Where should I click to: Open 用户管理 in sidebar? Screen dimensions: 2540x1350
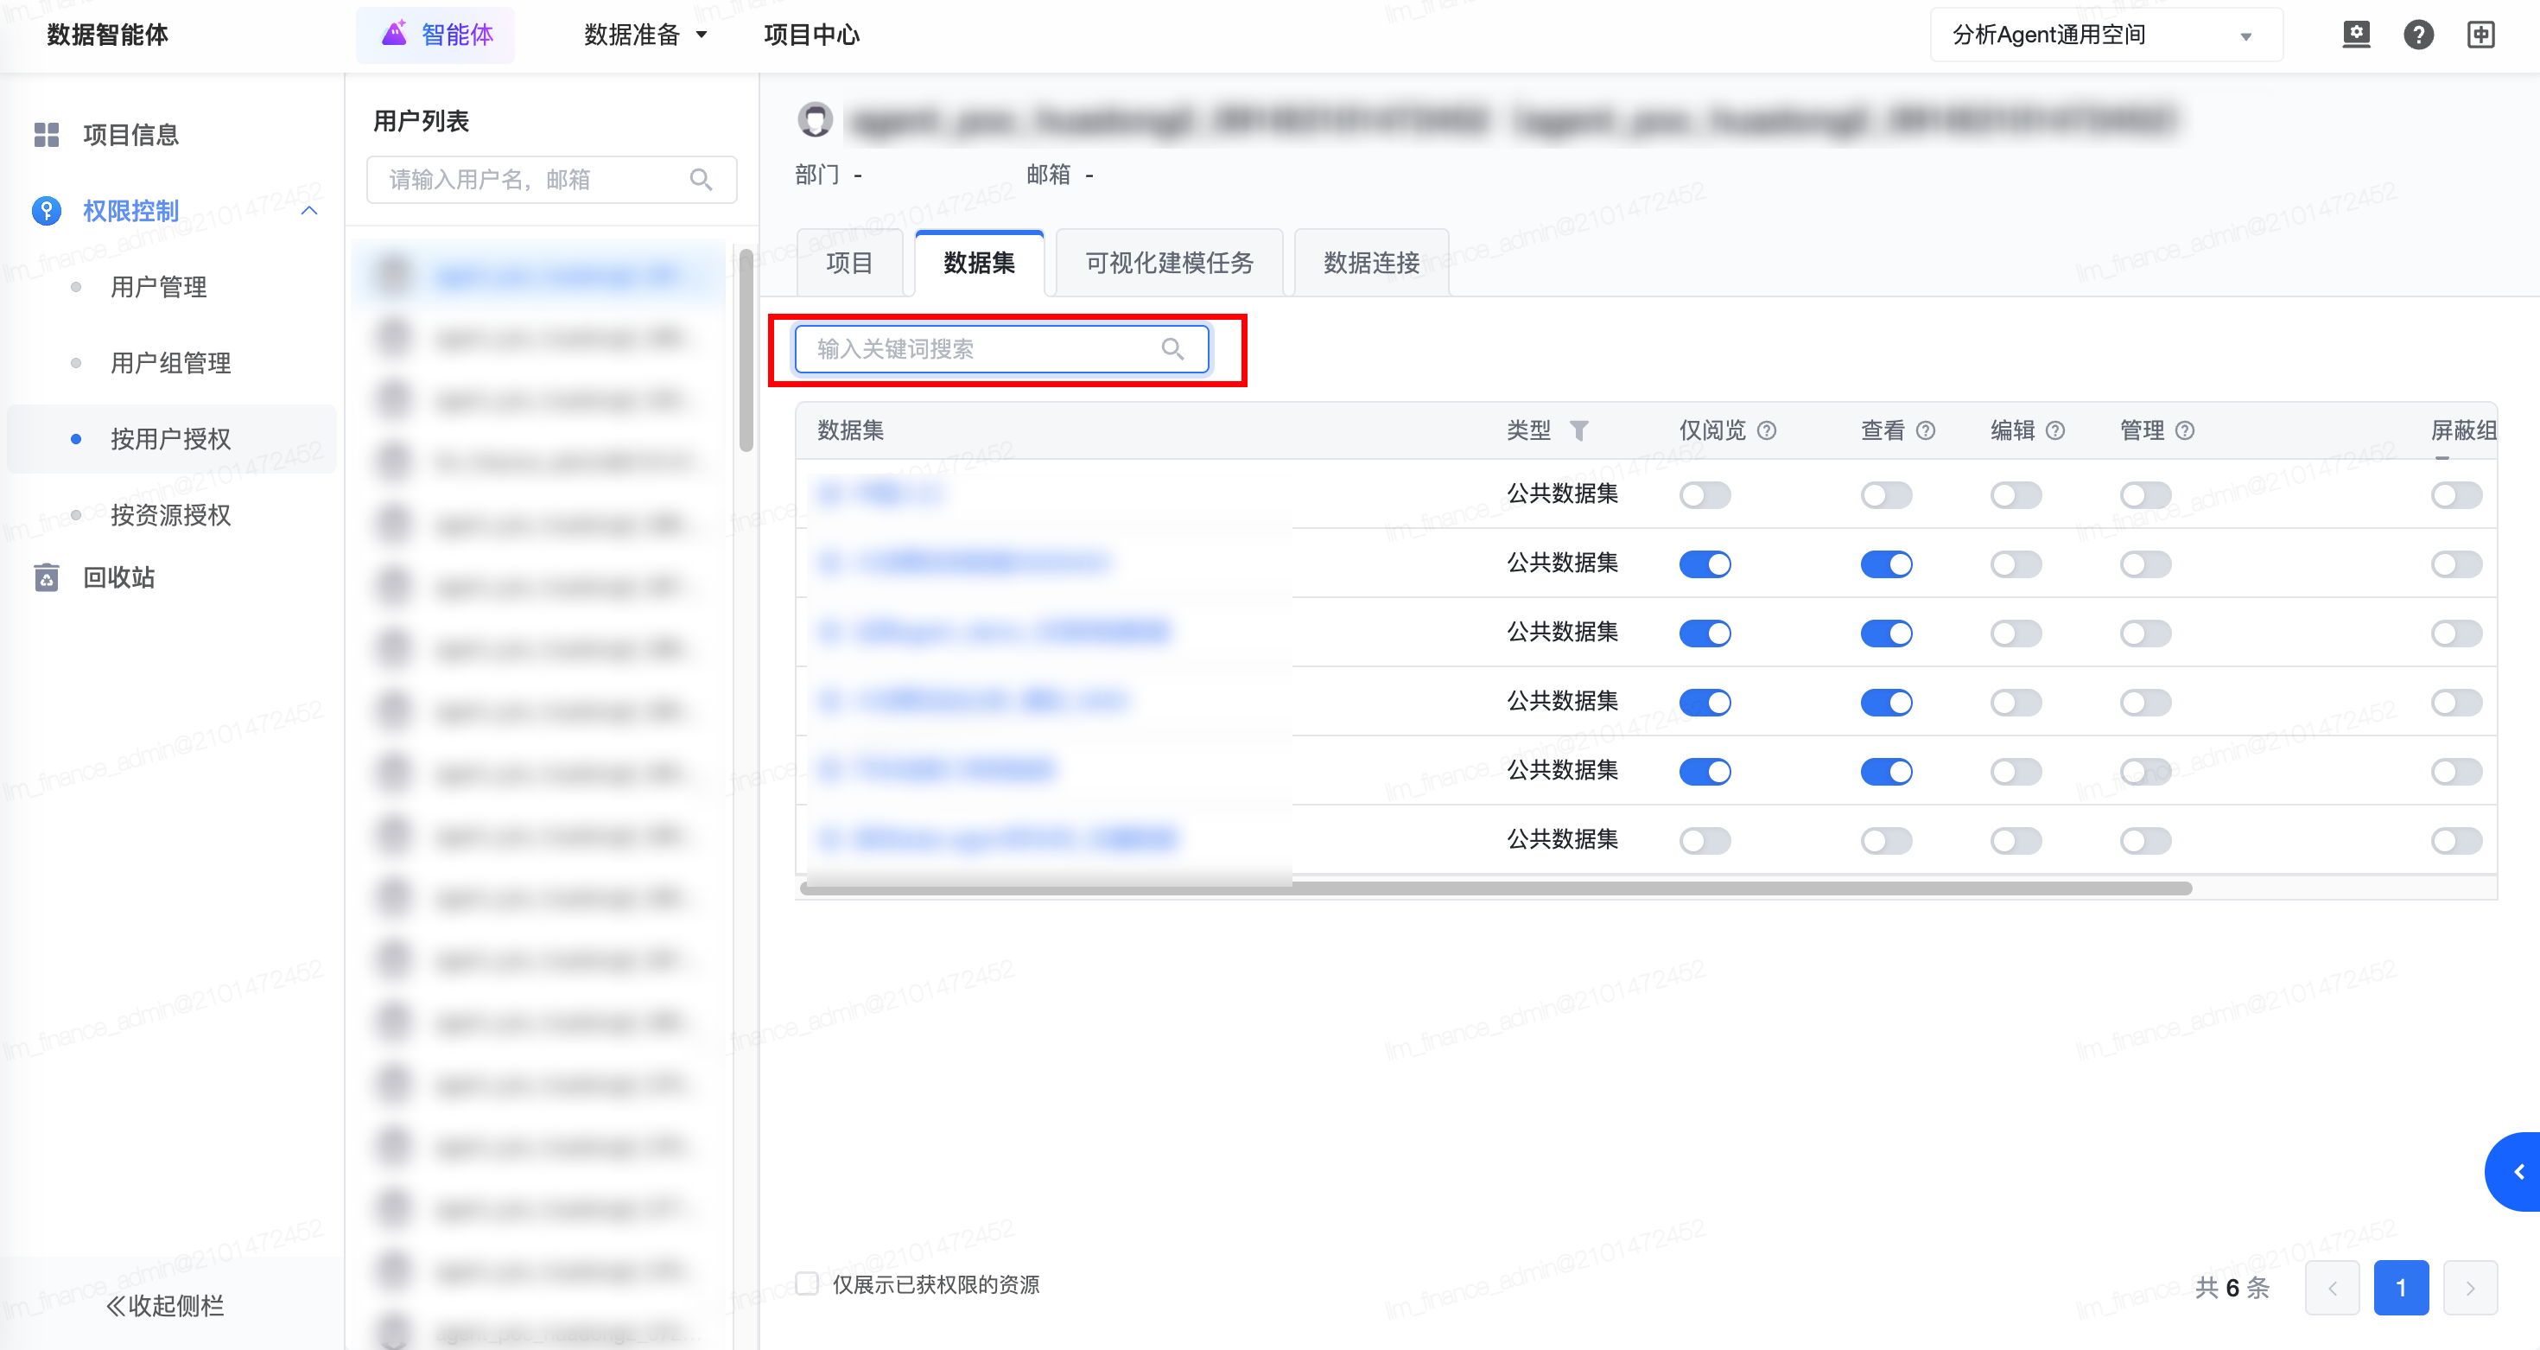(159, 287)
